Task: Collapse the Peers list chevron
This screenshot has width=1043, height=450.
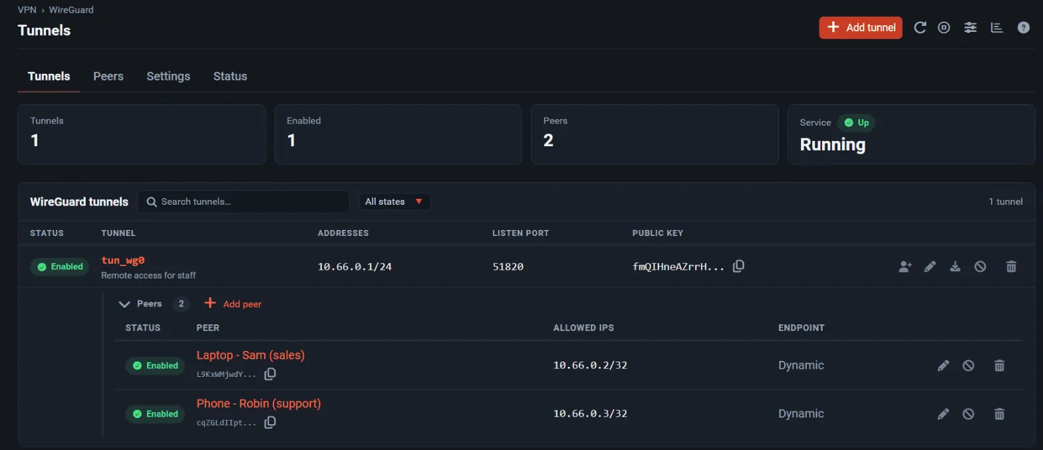Action: point(124,304)
